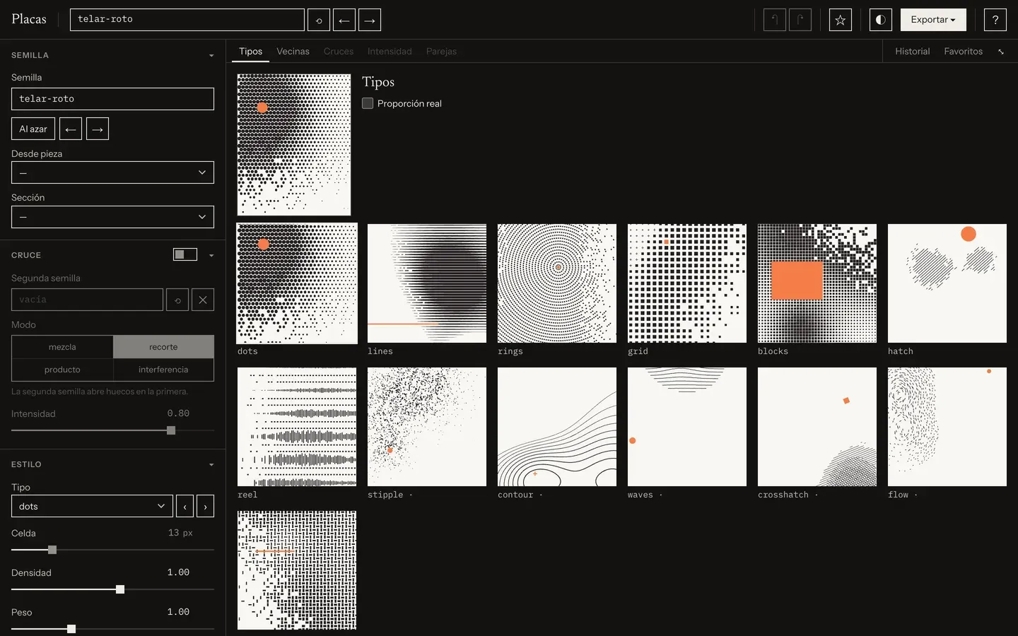Go to previous seed with top bar left arrow
Image resolution: width=1018 pixels, height=636 pixels.
pos(344,20)
